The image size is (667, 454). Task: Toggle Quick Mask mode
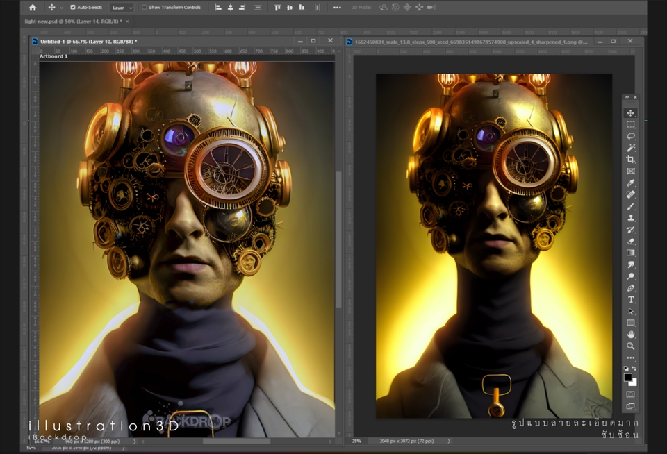(630, 394)
